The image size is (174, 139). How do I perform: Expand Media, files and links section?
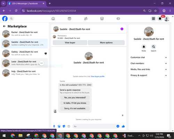[149, 69]
